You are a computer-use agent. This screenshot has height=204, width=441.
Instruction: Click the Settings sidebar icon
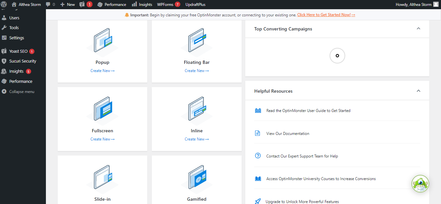pos(4,38)
